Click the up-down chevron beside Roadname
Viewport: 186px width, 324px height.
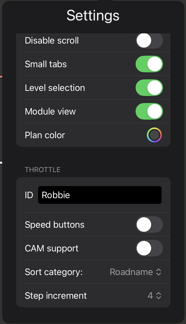tap(159, 272)
